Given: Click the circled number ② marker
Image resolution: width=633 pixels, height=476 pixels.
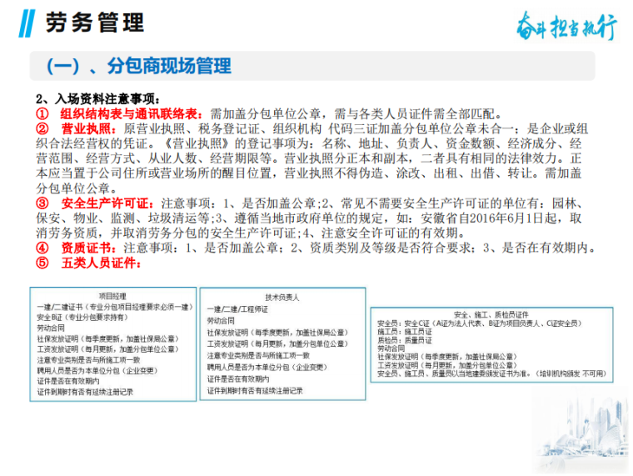Looking at the screenshot, I should pyautogui.click(x=42, y=129).
